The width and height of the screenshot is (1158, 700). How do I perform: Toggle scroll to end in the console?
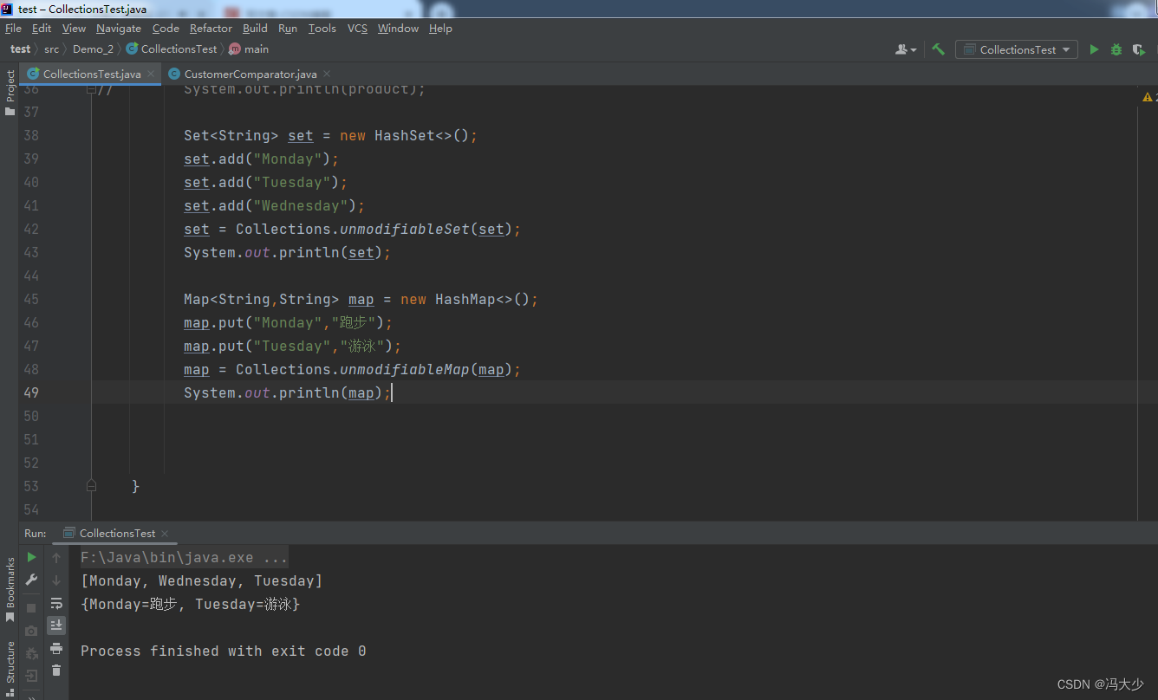click(x=56, y=625)
